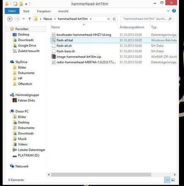Open Dokumente under Dieser PC

(x=26, y=128)
